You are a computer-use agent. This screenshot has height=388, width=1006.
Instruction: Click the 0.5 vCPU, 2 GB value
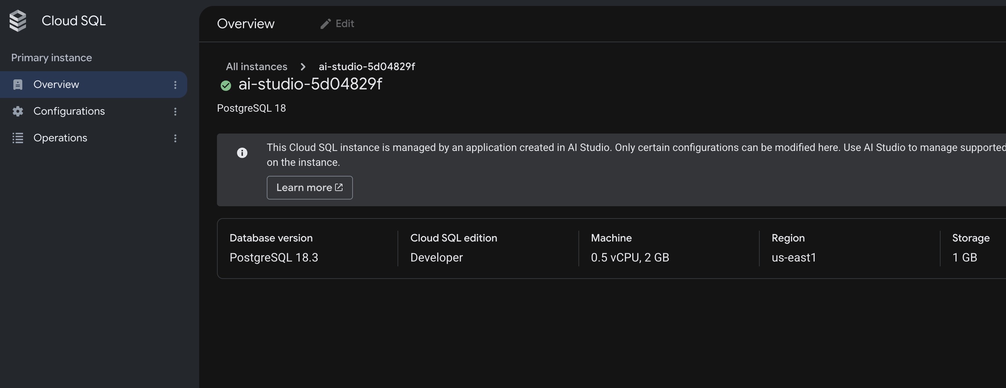click(x=630, y=257)
